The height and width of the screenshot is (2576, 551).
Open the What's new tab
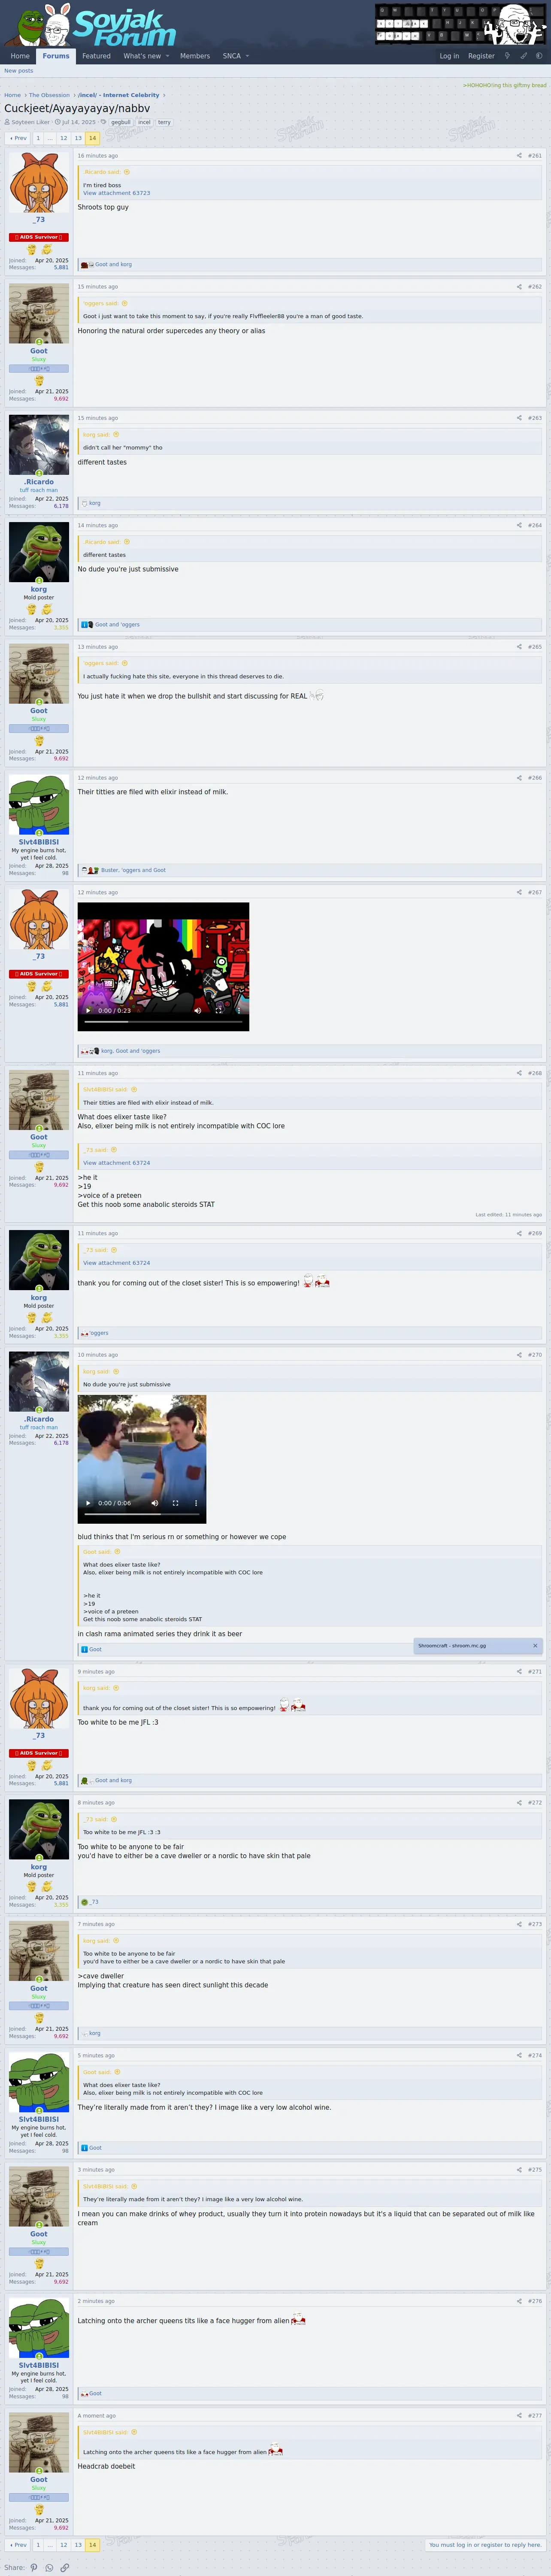[142, 56]
